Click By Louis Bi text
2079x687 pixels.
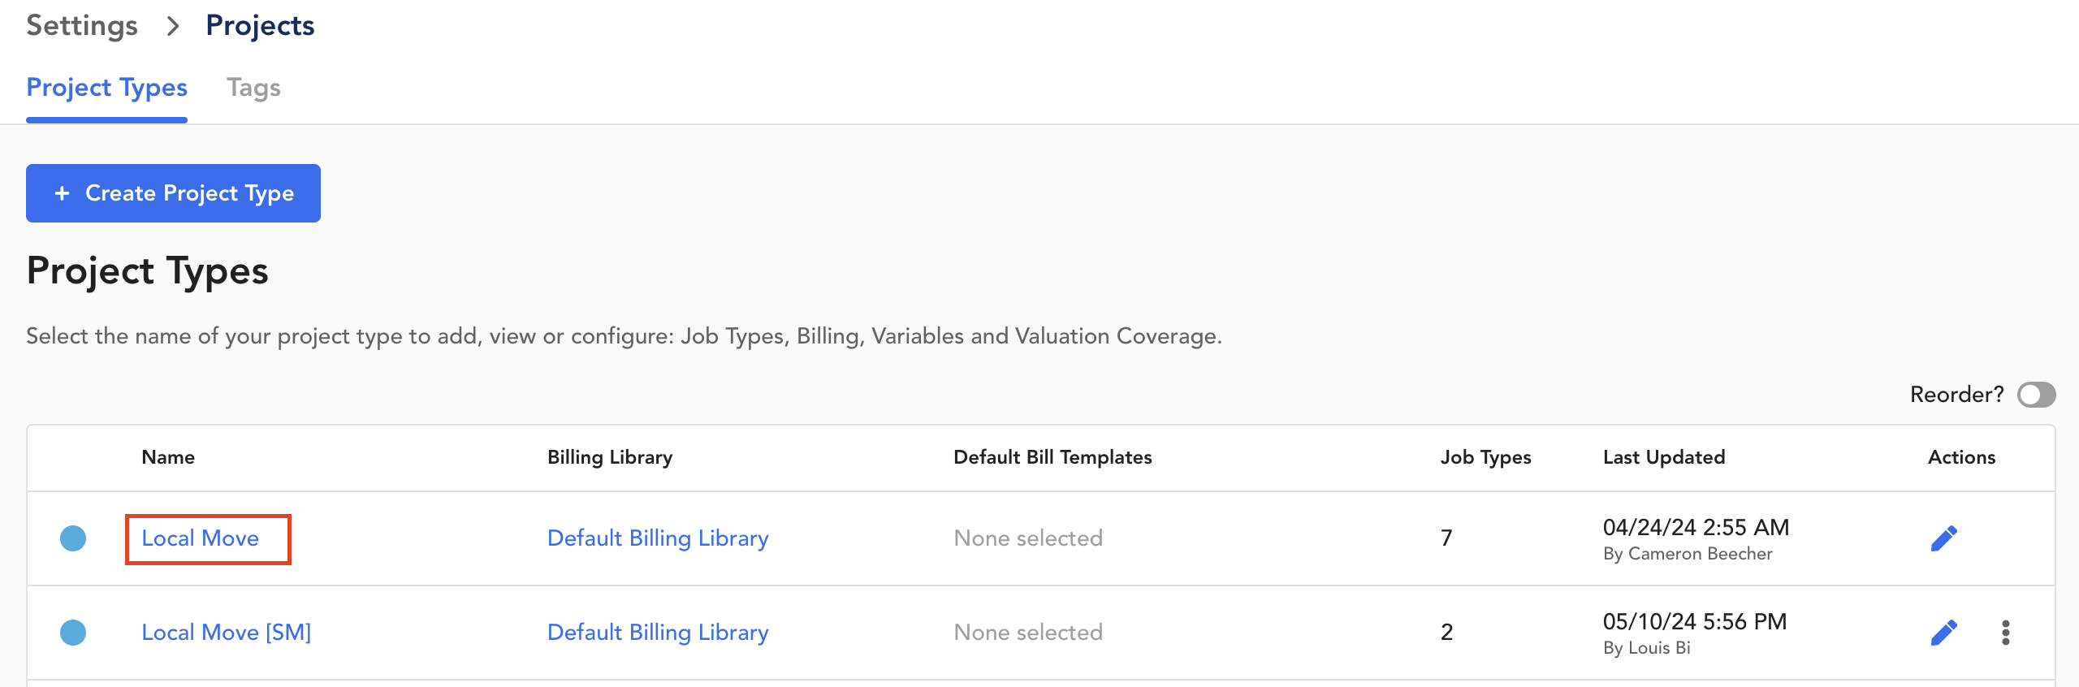point(1647,648)
